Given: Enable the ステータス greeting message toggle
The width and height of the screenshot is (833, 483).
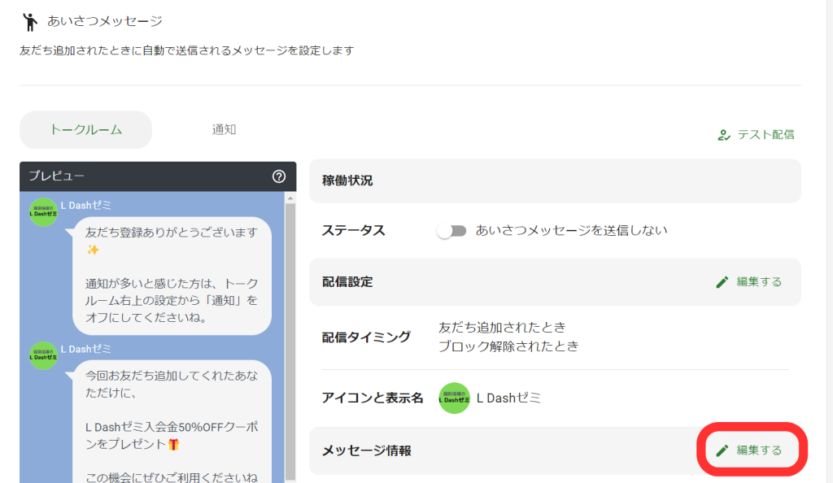Looking at the screenshot, I should point(452,230).
